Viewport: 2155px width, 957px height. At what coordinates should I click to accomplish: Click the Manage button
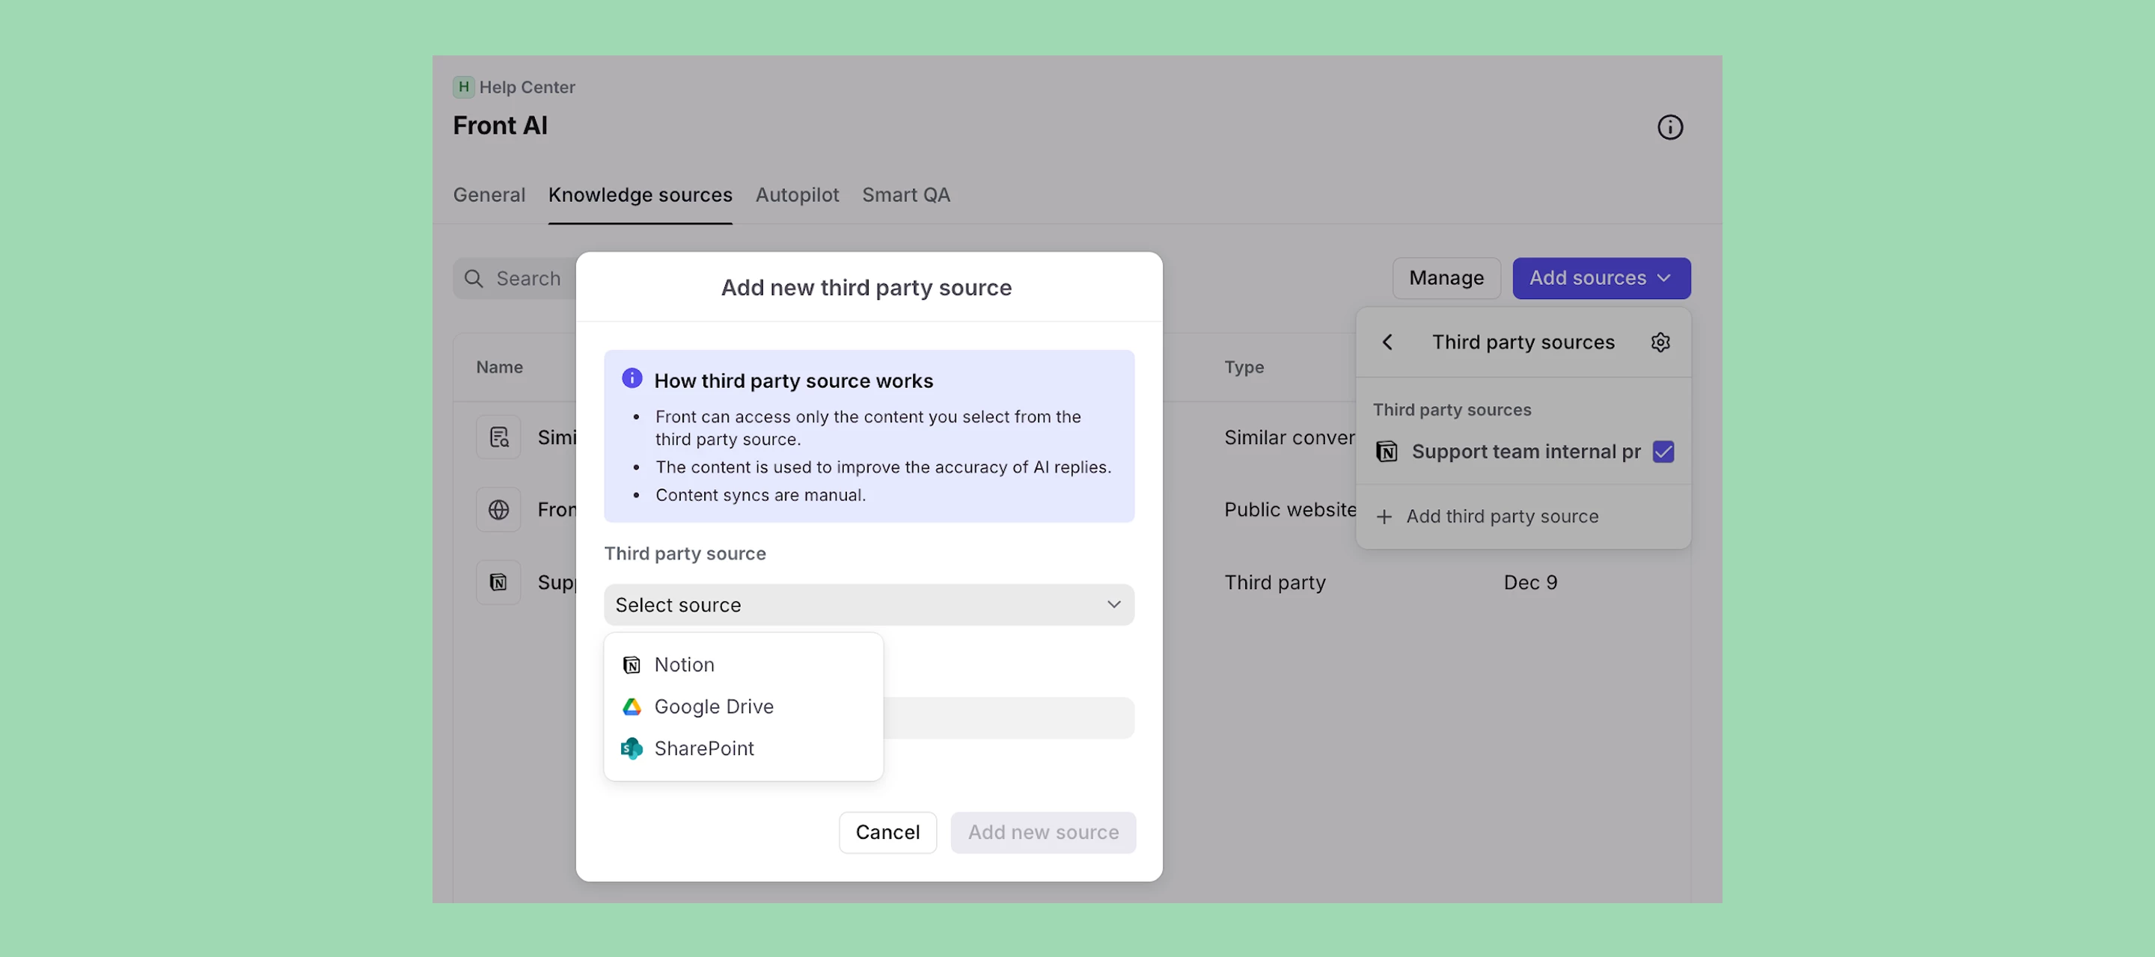[1446, 277]
